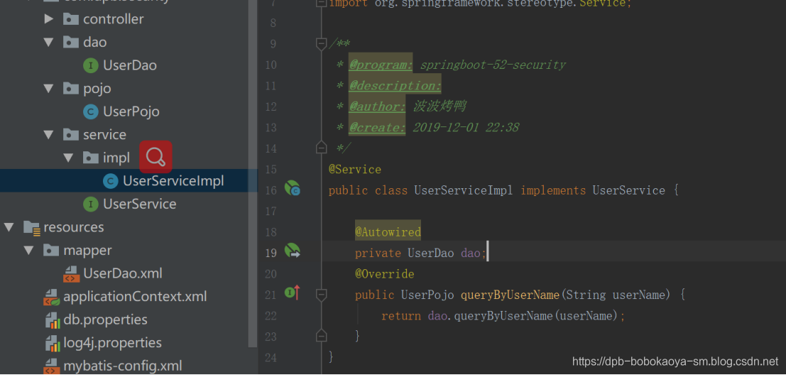Image resolution: width=786 pixels, height=375 pixels.
Task: Click the @program Javadoc tag
Action: pyautogui.click(x=381, y=65)
